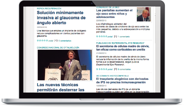Open headline 'Solución mínimamente invasiva al glaucoma'
Viewport: 184px width, 108px height.
(x=61, y=18)
